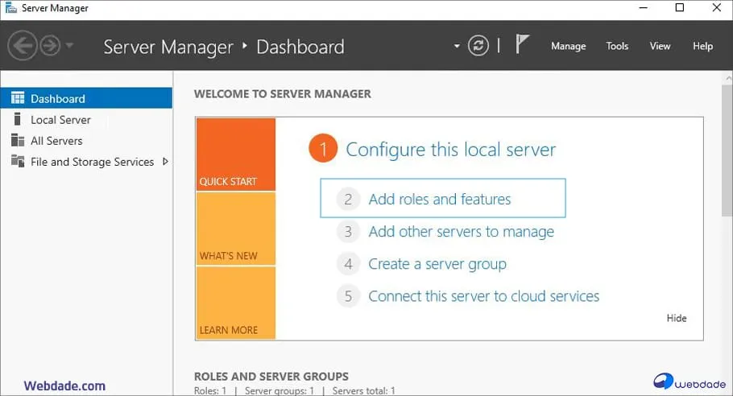Open the View menu

pos(660,46)
